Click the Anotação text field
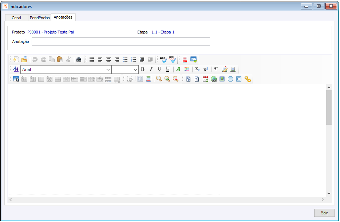The image size is (340, 222). [x=121, y=41]
